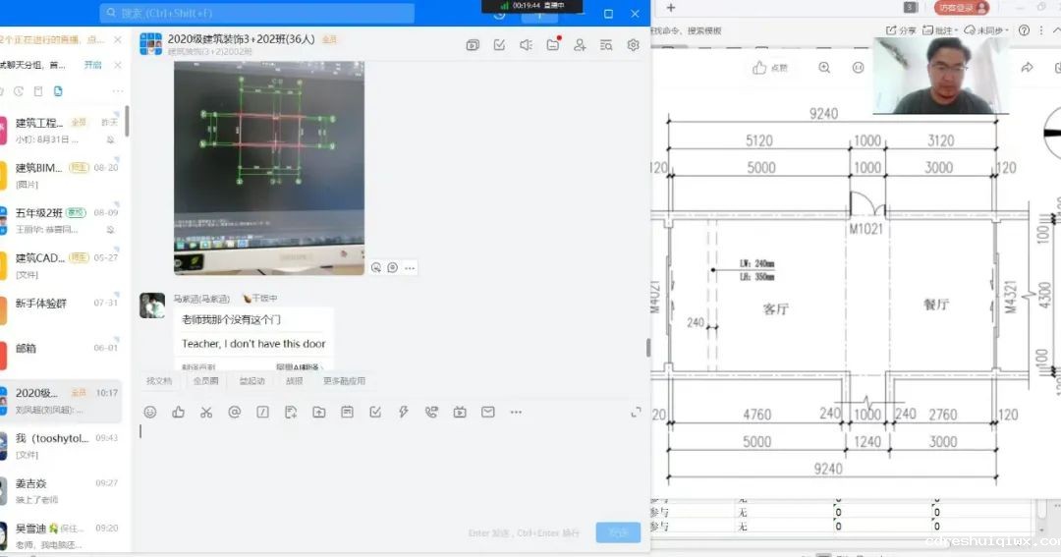Click the to-do checkbox icon in chat toolbar
Viewport: 1061px width, 557px height.
(375, 413)
